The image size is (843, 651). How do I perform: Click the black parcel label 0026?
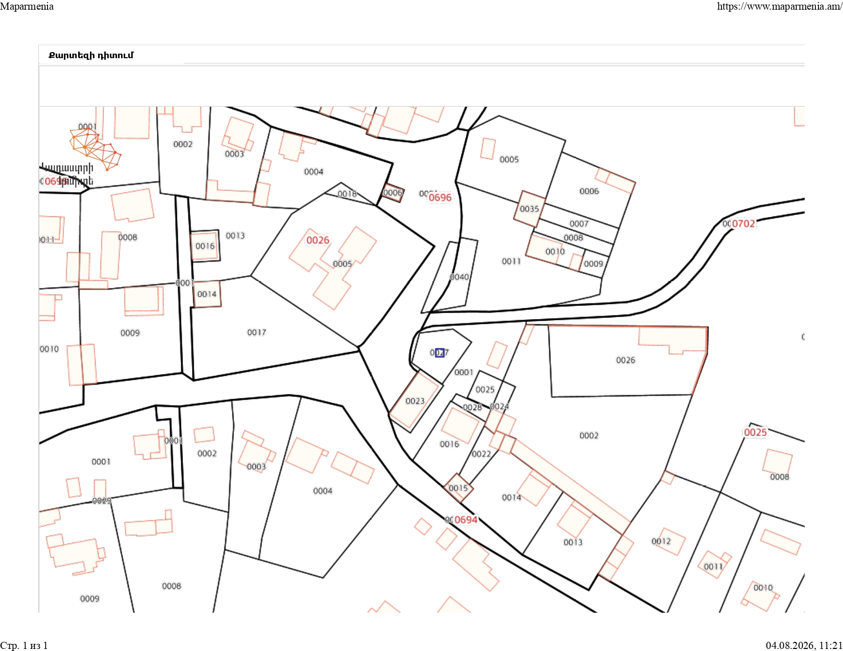pyautogui.click(x=625, y=360)
